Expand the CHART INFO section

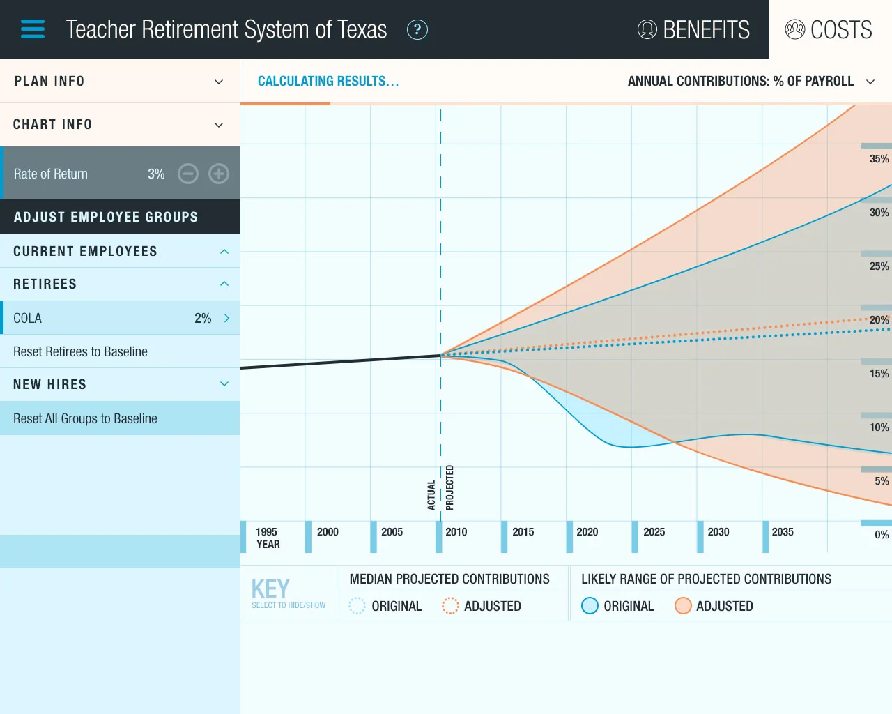(x=120, y=124)
